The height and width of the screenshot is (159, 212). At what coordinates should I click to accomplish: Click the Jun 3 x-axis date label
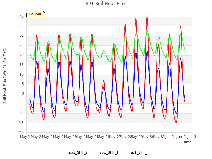192,137
